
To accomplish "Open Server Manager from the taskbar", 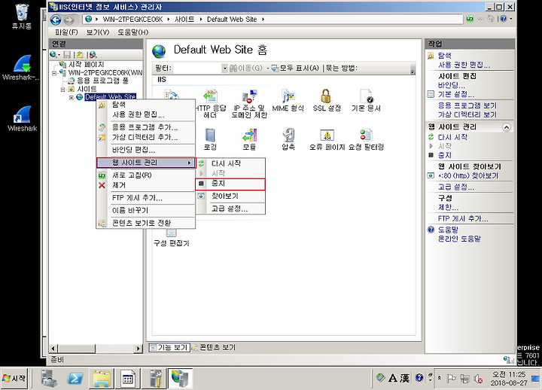I will point(49,378).
